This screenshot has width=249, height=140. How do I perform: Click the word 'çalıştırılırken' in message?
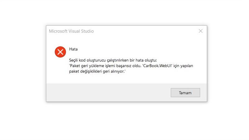[118, 60]
